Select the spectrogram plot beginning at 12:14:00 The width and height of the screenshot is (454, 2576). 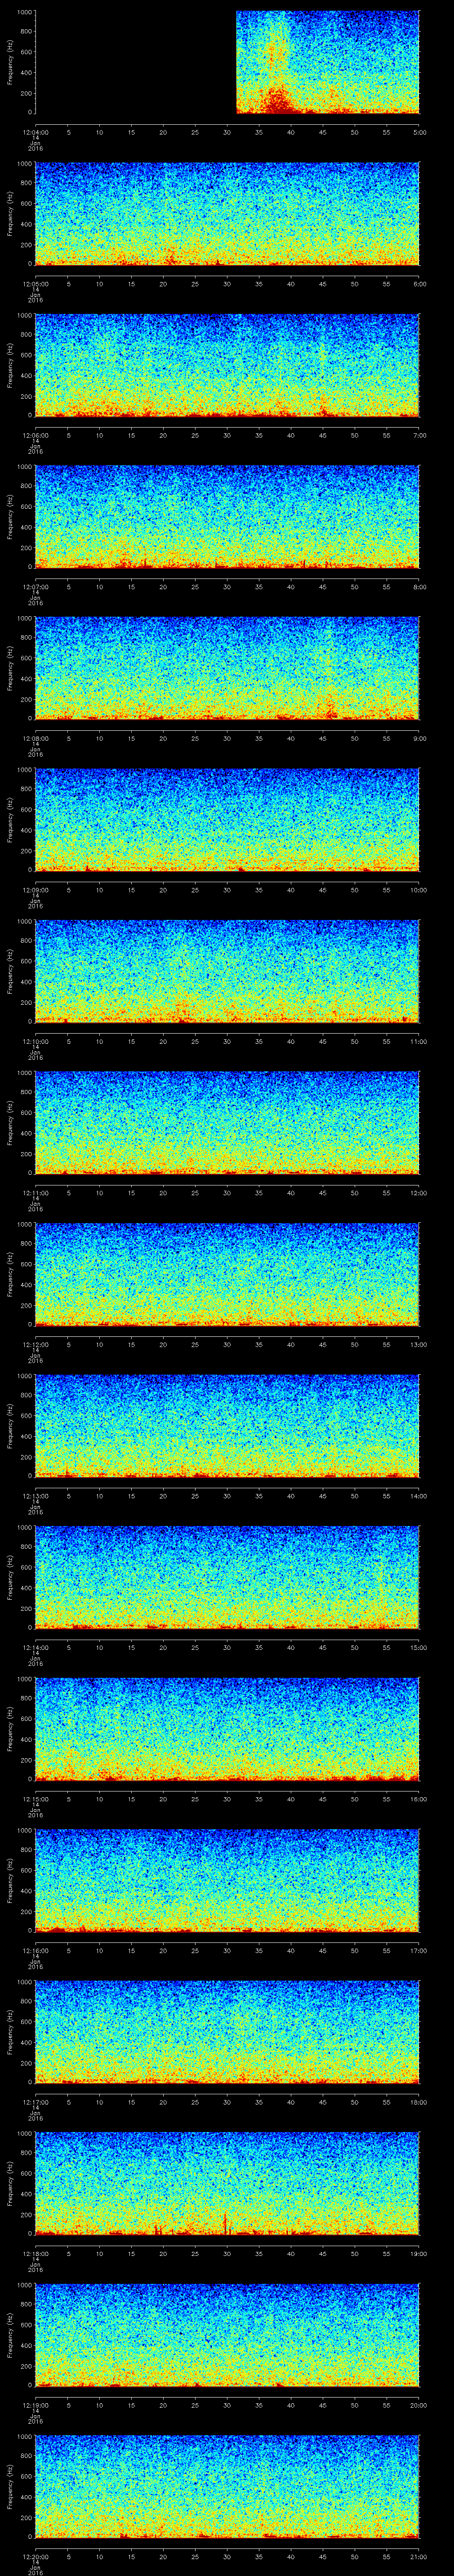click(227, 1577)
